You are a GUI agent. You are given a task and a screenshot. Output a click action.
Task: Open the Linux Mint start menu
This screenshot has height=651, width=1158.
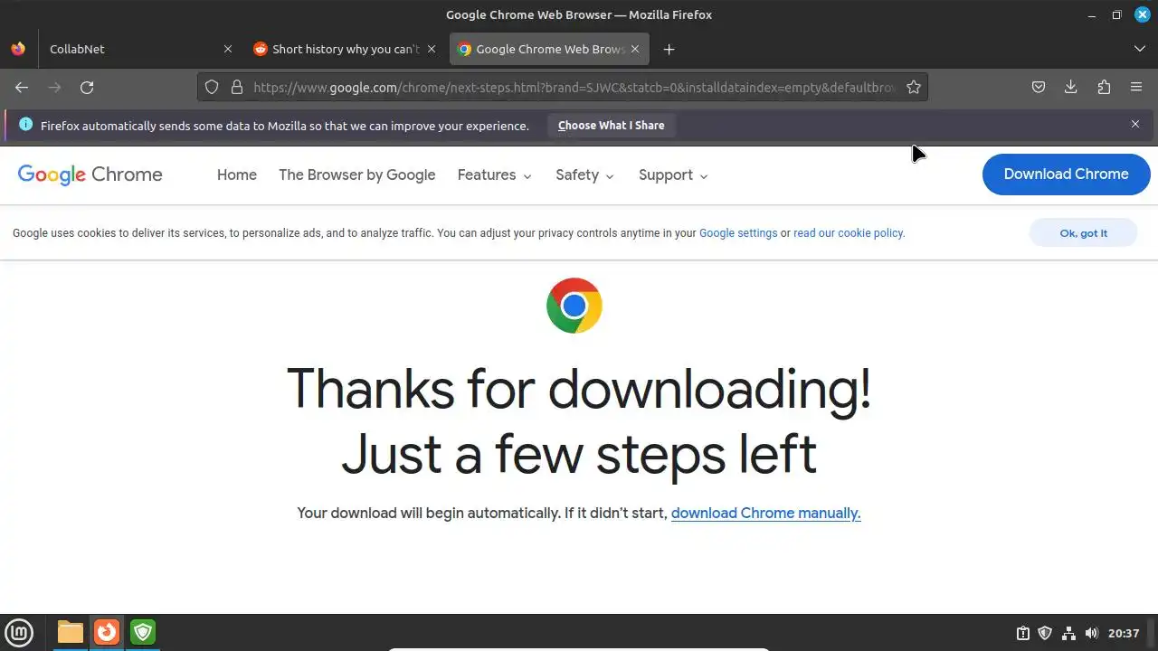[19, 632]
